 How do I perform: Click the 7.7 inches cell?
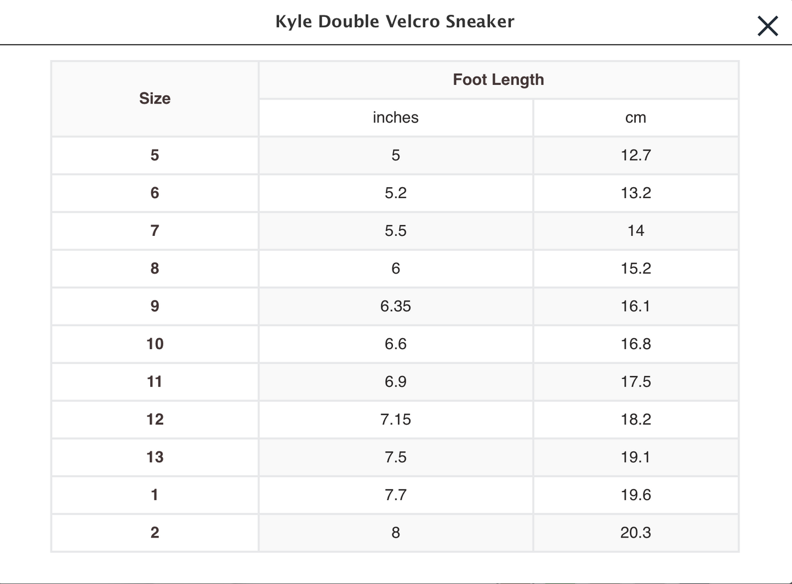point(395,495)
